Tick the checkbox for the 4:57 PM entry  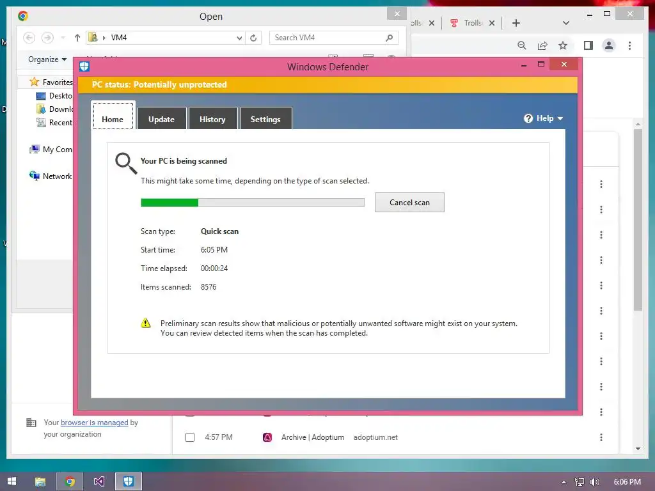(190, 437)
